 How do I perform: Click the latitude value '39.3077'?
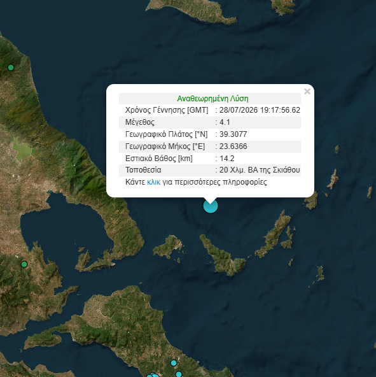pyautogui.click(x=233, y=134)
